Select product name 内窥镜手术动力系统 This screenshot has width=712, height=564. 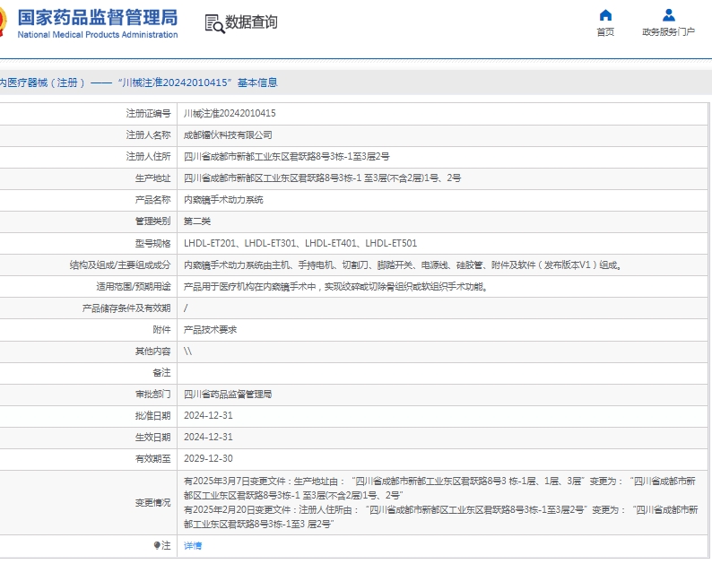[x=223, y=199]
